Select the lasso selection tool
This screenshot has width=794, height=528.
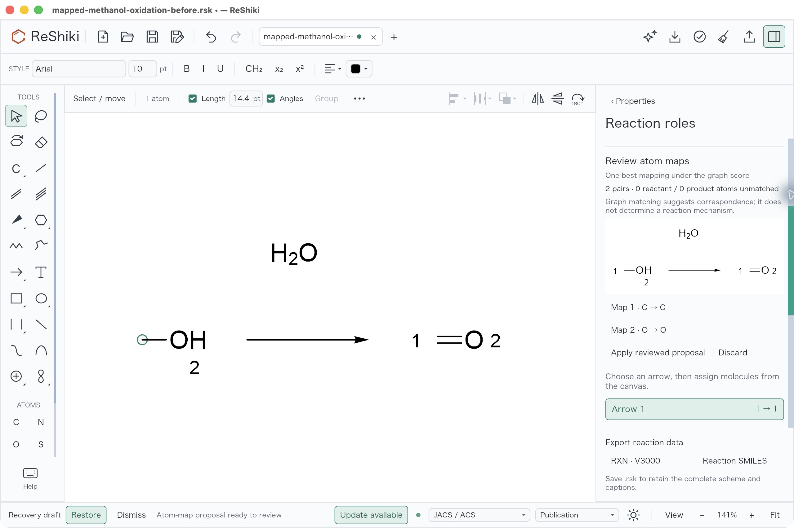41,116
